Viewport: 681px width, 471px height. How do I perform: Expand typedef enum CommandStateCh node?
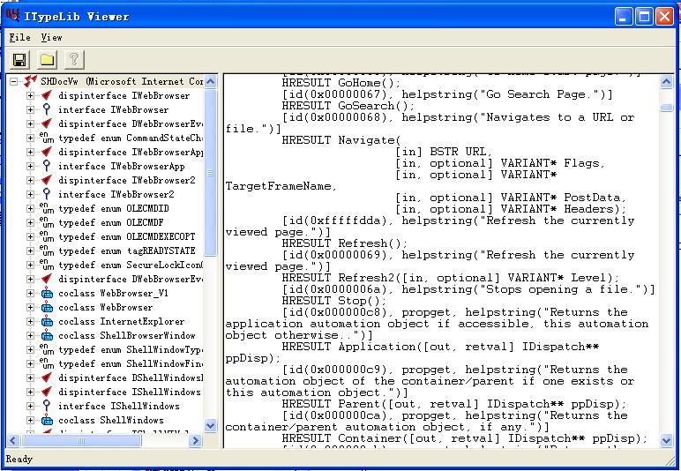click(30, 138)
